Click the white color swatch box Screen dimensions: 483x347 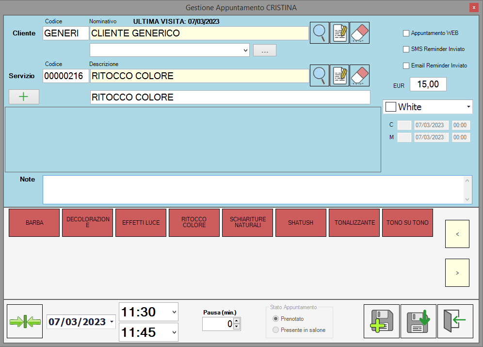click(391, 107)
